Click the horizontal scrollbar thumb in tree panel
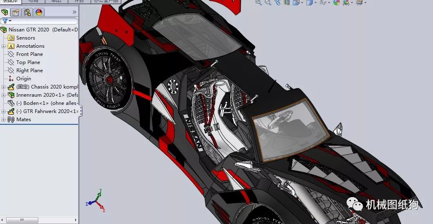The height and width of the screenshot is (224, 433). click(x=22, y=220)
